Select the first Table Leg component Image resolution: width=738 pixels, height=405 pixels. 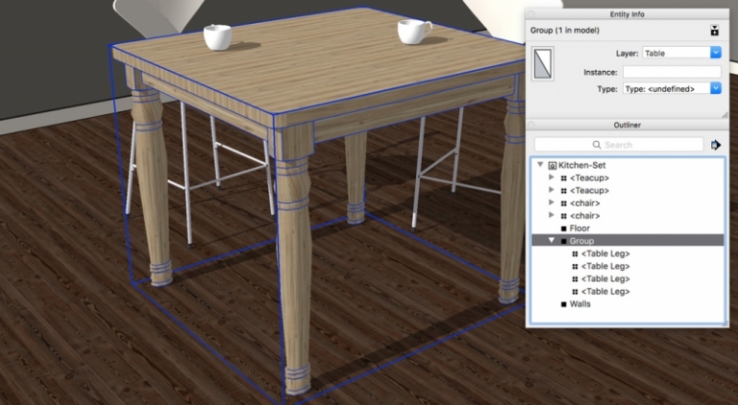605,253
